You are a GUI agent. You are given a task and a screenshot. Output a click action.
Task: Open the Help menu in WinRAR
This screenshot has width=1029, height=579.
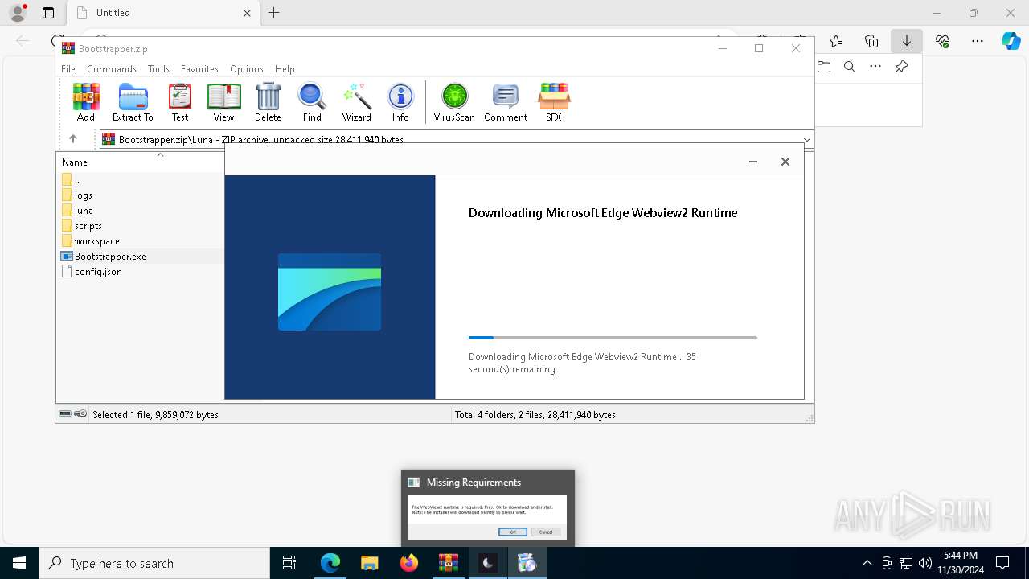click(285, 69)
